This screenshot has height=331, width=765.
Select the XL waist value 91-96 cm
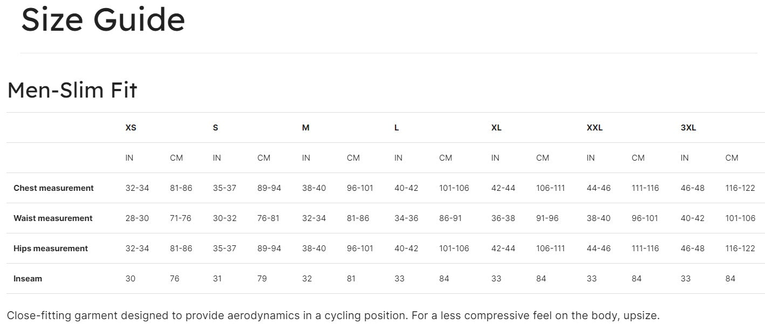click(547, 218)
